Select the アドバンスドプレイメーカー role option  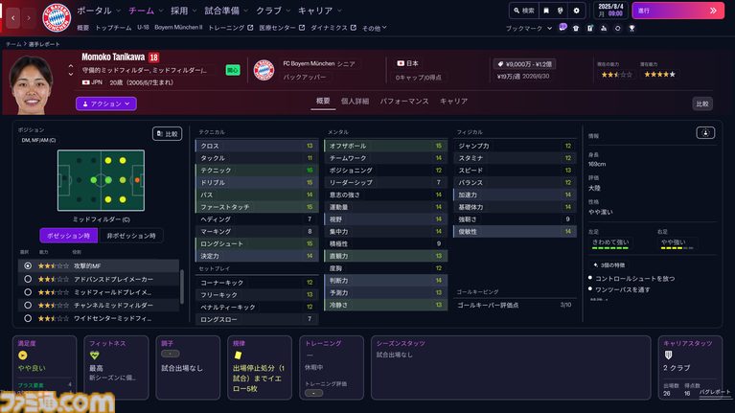point(28,279)
